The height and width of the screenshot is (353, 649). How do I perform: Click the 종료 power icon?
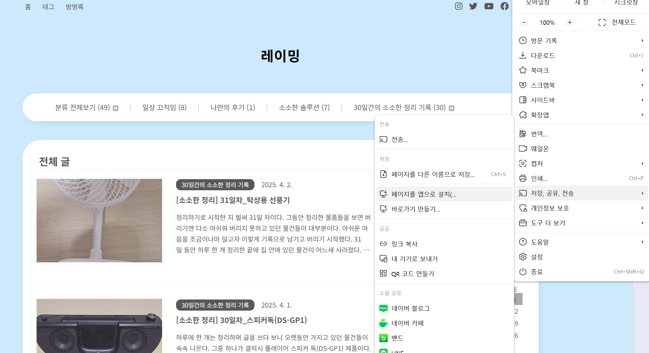pos(523,272)
